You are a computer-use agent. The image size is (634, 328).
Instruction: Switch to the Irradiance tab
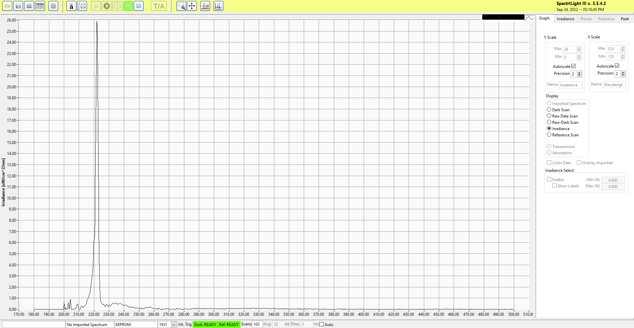coord(566,19)
